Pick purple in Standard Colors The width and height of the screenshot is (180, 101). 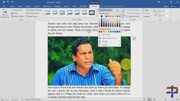tap(120, 32)
